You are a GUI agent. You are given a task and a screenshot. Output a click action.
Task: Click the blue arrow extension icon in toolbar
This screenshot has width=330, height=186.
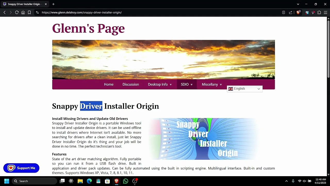[307, 12]
